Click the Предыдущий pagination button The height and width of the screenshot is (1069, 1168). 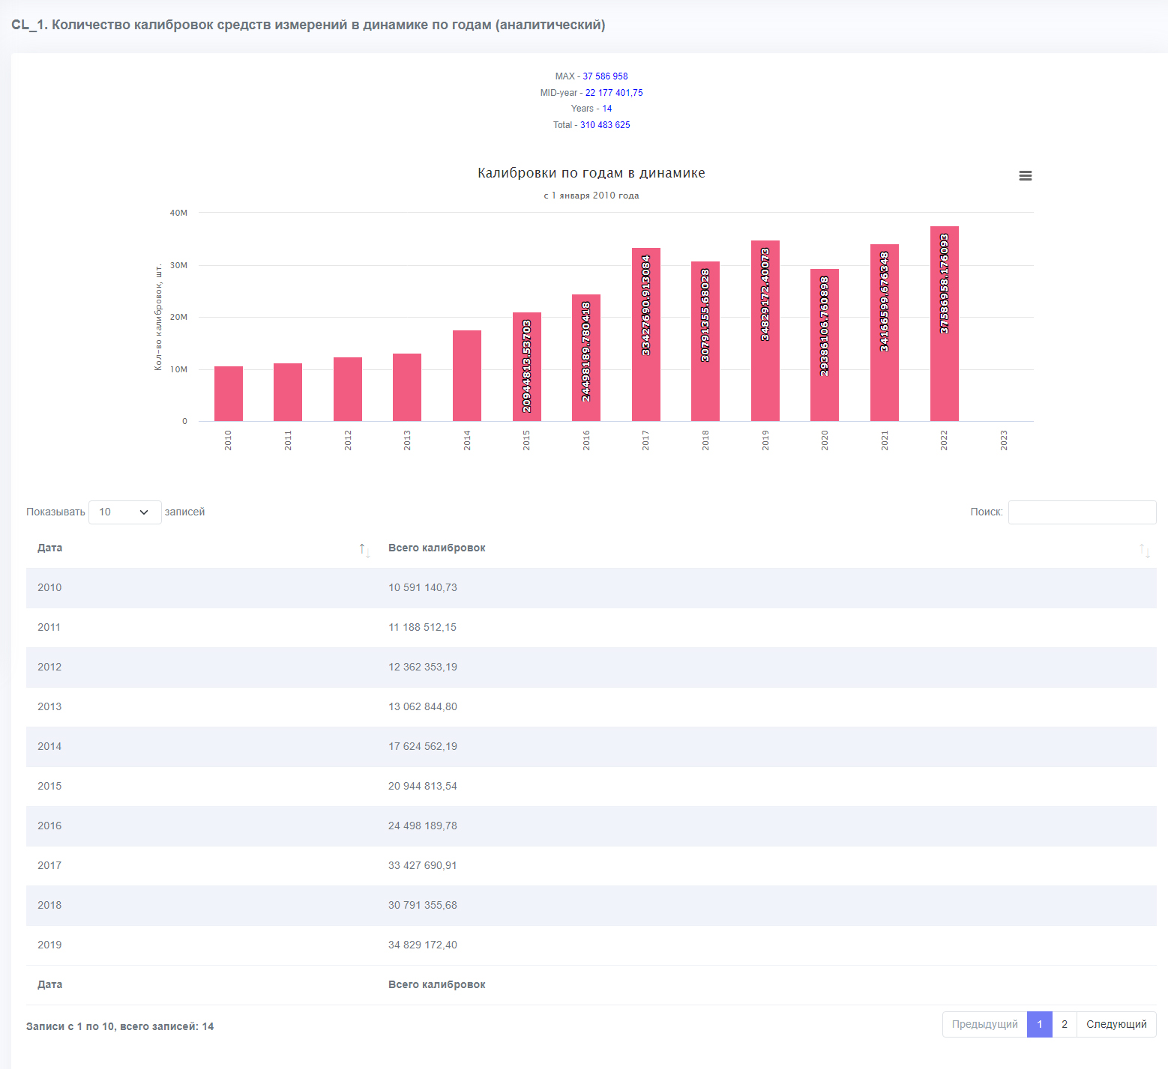point(985,1024)
